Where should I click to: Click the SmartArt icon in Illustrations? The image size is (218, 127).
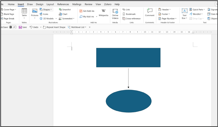coord(60,9)
